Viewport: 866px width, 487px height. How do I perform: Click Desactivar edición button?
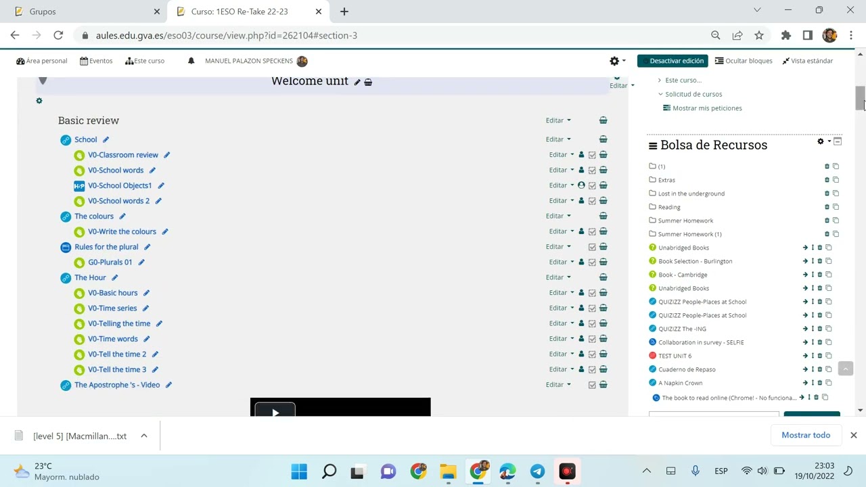point(673,61)
